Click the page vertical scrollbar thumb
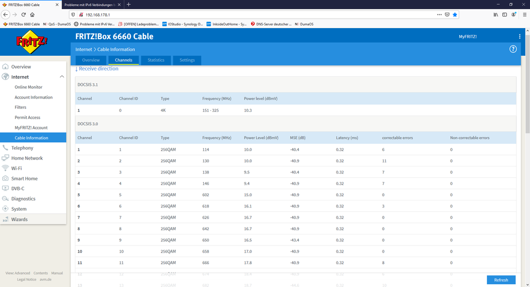This screenshot has width=530, height=287. [527, 83]
